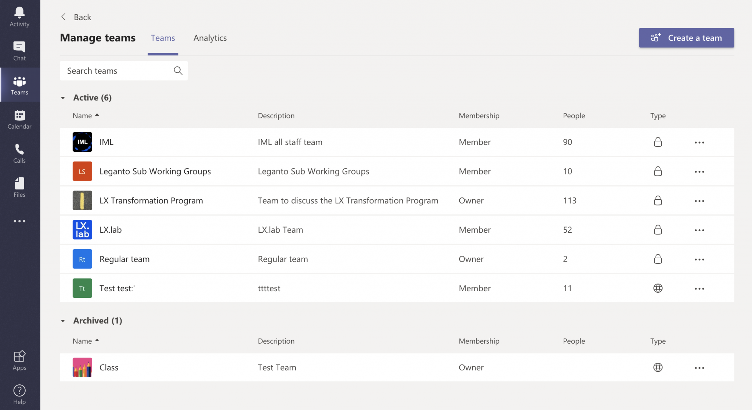Collapse the Archived (1) section
Viewport: 752px width, 410px height.
(63, 321)
